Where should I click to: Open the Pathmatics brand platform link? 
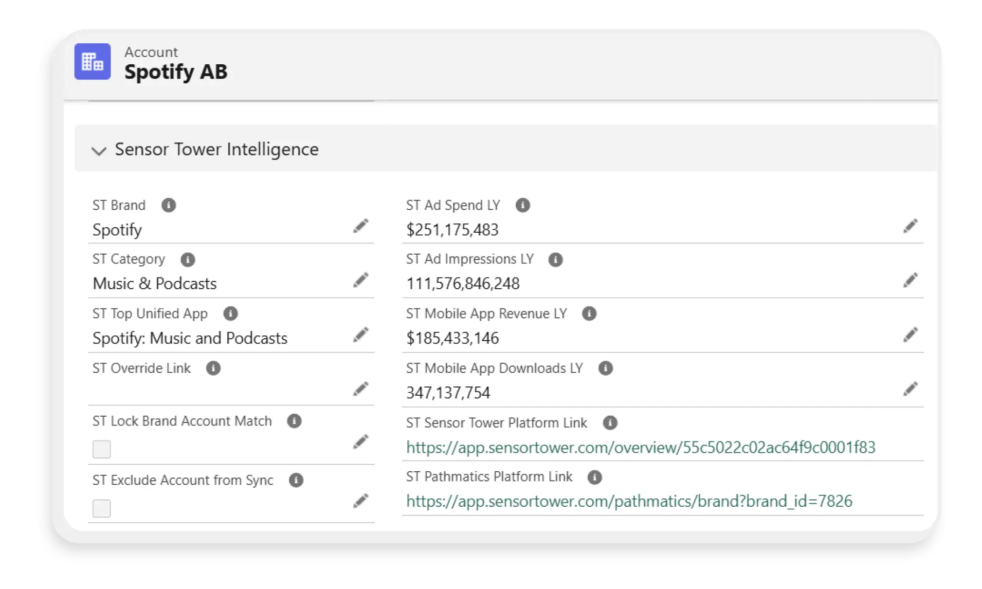629,501
